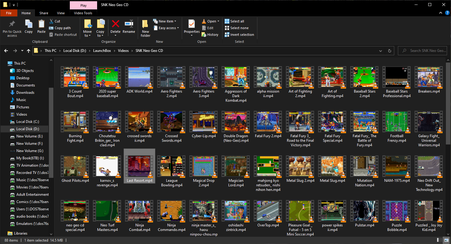Viewport: 451px width, 244px height.
Task: Rename the selected file
Action: point(129,26)
